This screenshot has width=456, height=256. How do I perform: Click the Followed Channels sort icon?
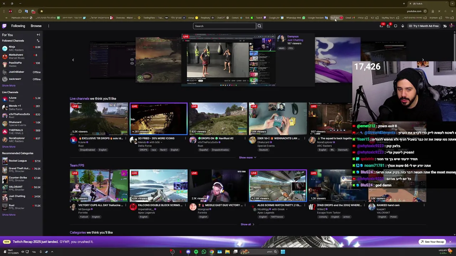[38, 41]
